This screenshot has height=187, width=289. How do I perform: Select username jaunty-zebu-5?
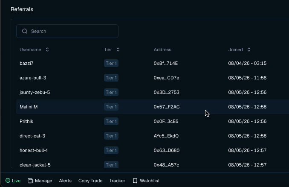point(35,92)
